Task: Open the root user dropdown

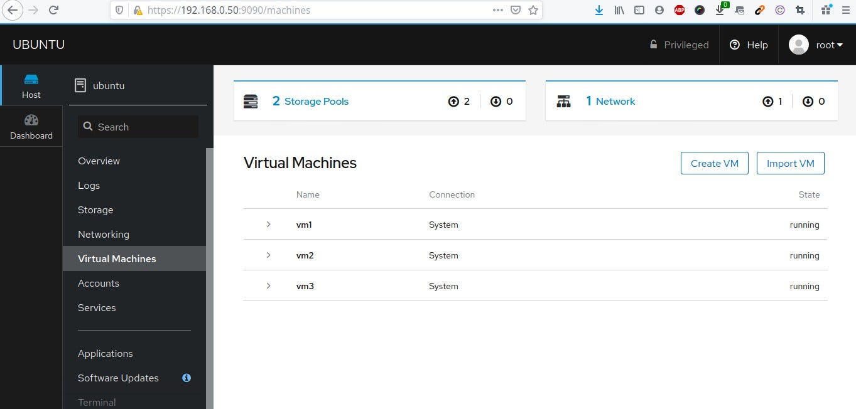Action: (829, 45)
